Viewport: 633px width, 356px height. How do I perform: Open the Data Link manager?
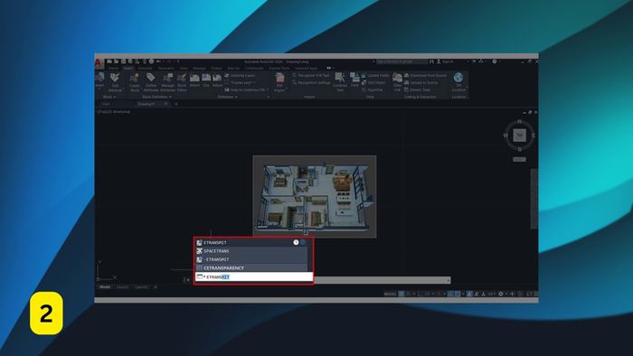pos(397,82)
